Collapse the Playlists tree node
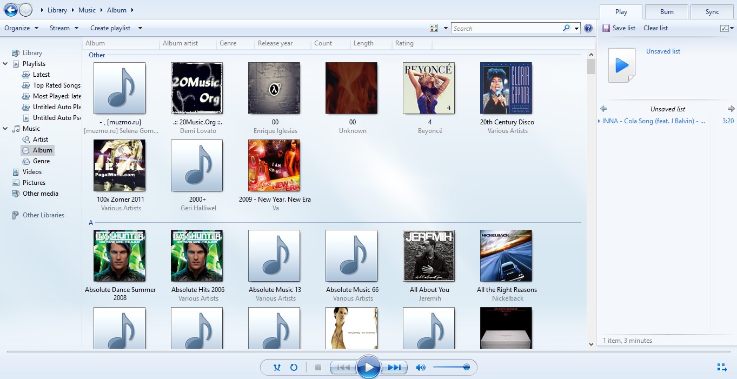This screenshot has height=379, width=737. tap(5, 64)
